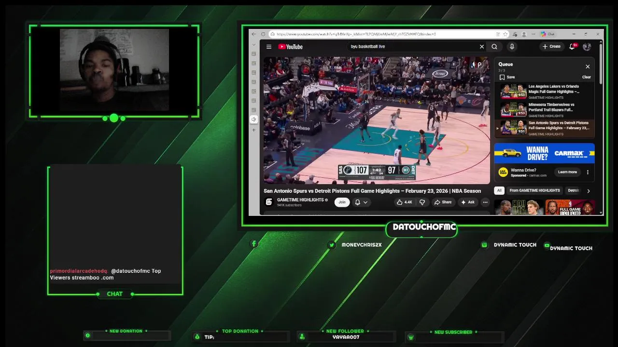Click the webcam feed overlay
Screen dimensions: 618x347
[114, 71]
